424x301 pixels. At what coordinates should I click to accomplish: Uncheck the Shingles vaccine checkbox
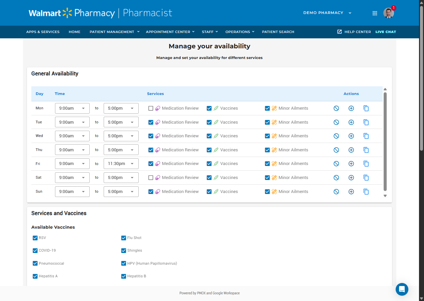124,251
